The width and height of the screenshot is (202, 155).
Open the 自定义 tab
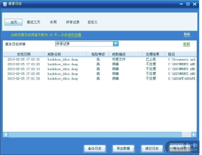point(93,22)
